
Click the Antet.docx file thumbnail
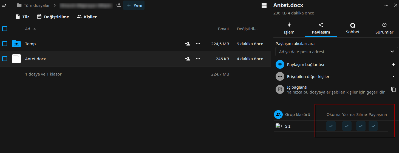coord(16,59)
